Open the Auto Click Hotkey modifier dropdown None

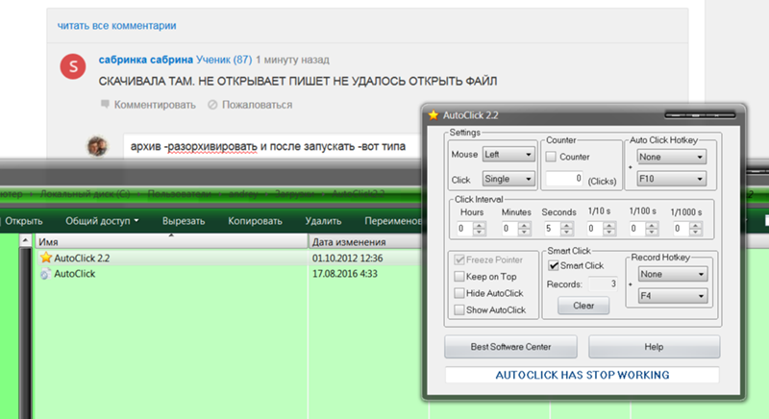671,157
